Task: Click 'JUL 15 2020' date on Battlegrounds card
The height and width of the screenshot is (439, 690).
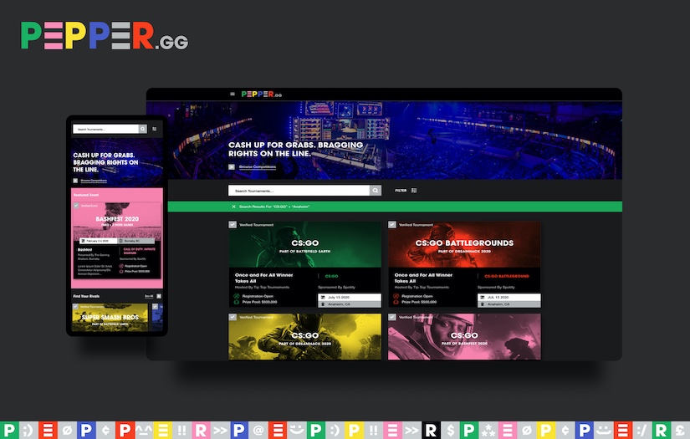Action: [x=498, y=298]
